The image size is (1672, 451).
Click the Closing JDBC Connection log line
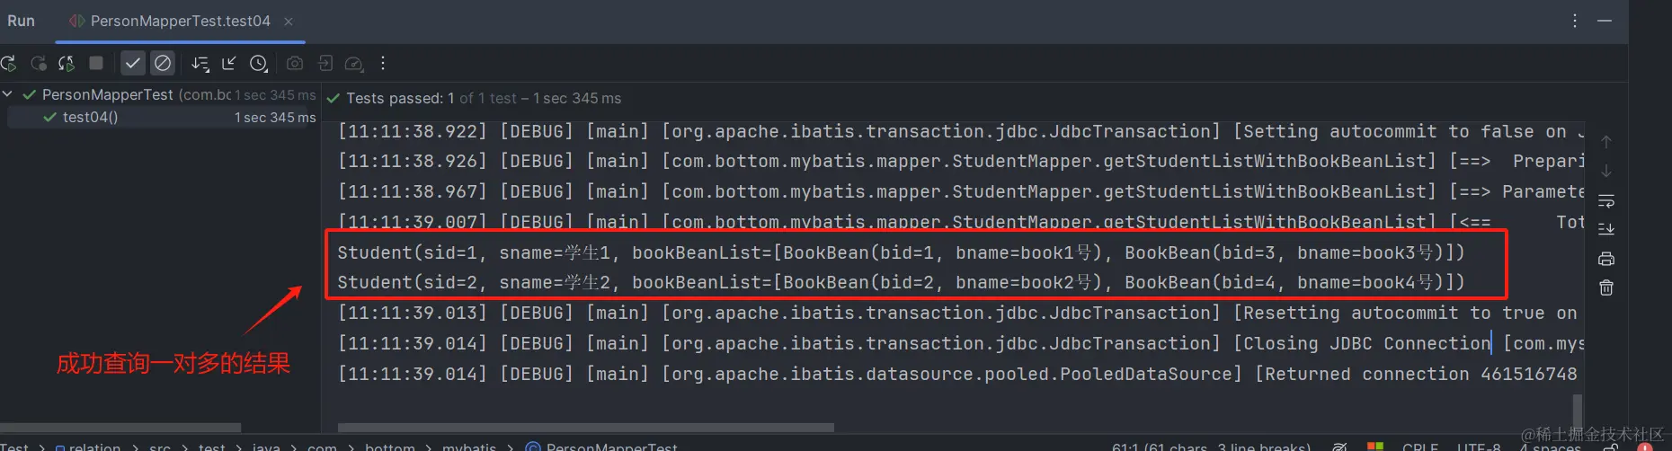tap(960, 343)
